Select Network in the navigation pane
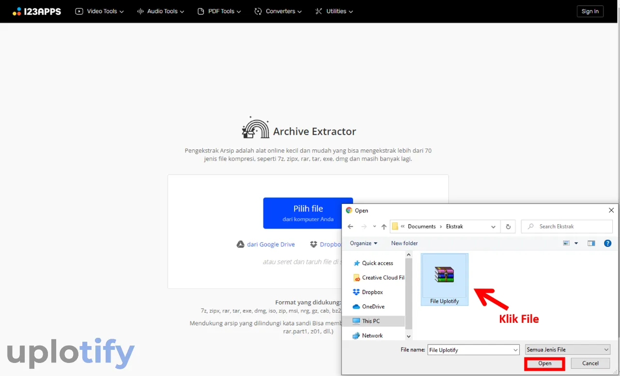 372,335
